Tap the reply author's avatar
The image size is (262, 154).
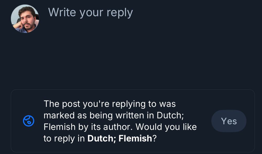coord(25,19)
